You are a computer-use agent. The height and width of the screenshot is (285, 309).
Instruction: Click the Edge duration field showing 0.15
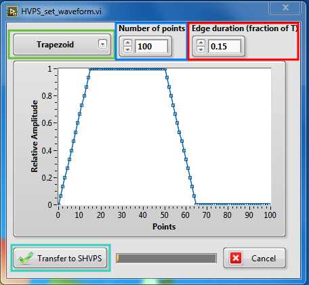(224, 46)
